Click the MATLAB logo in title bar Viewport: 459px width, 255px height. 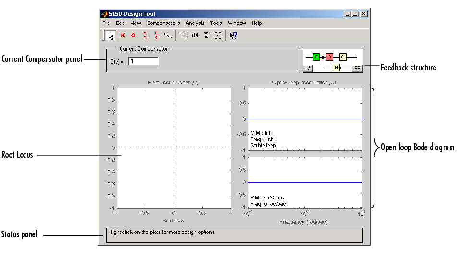pyautogui.click(x=104, y=14)
